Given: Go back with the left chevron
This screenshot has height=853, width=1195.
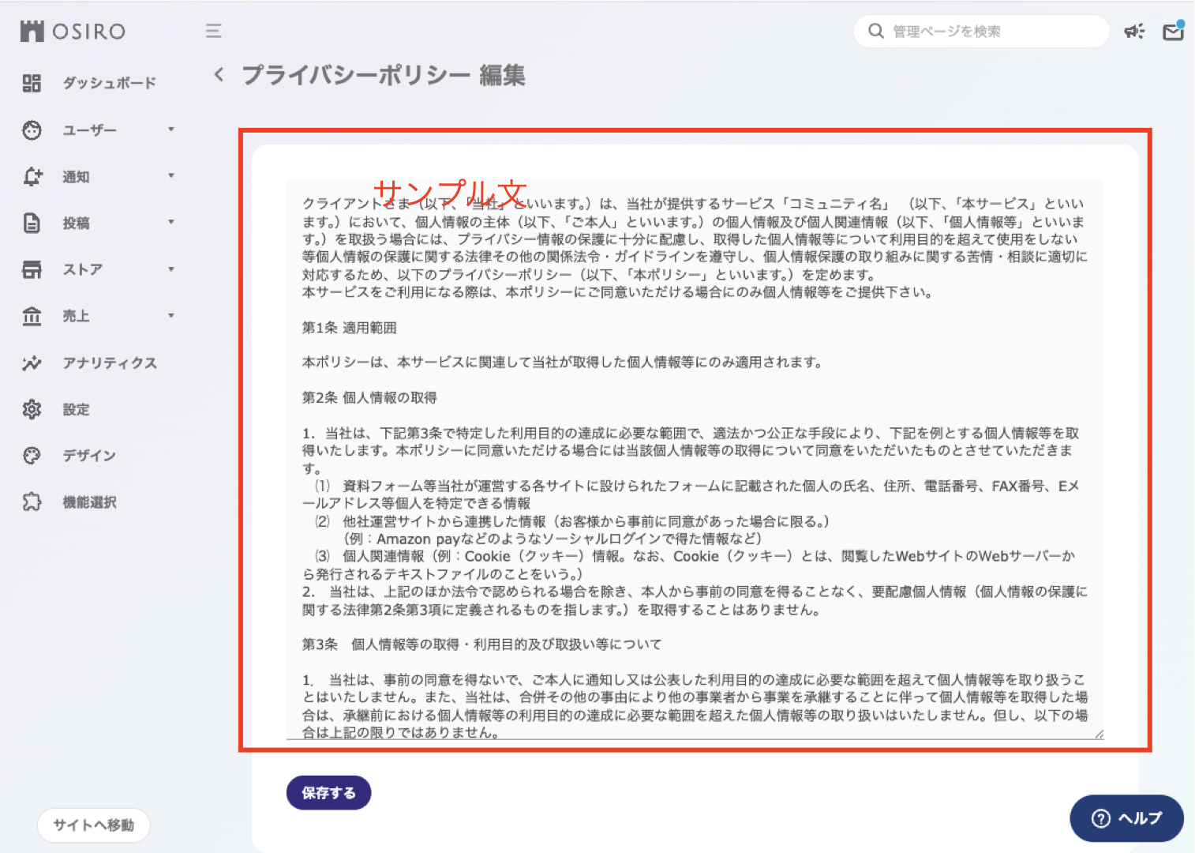Looking at the screenshot, I should tap(219, 74).
